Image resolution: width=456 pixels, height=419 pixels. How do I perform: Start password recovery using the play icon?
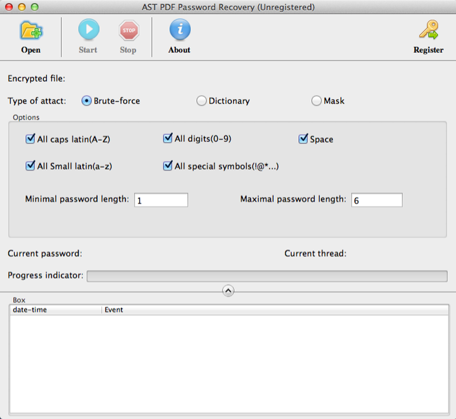pyautogui.click(x=89, y=30)
